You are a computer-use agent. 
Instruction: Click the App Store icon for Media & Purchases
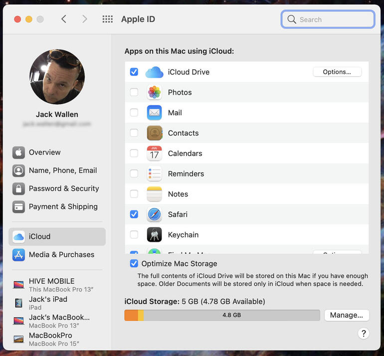pyautogui.click(x=18, y=255)
